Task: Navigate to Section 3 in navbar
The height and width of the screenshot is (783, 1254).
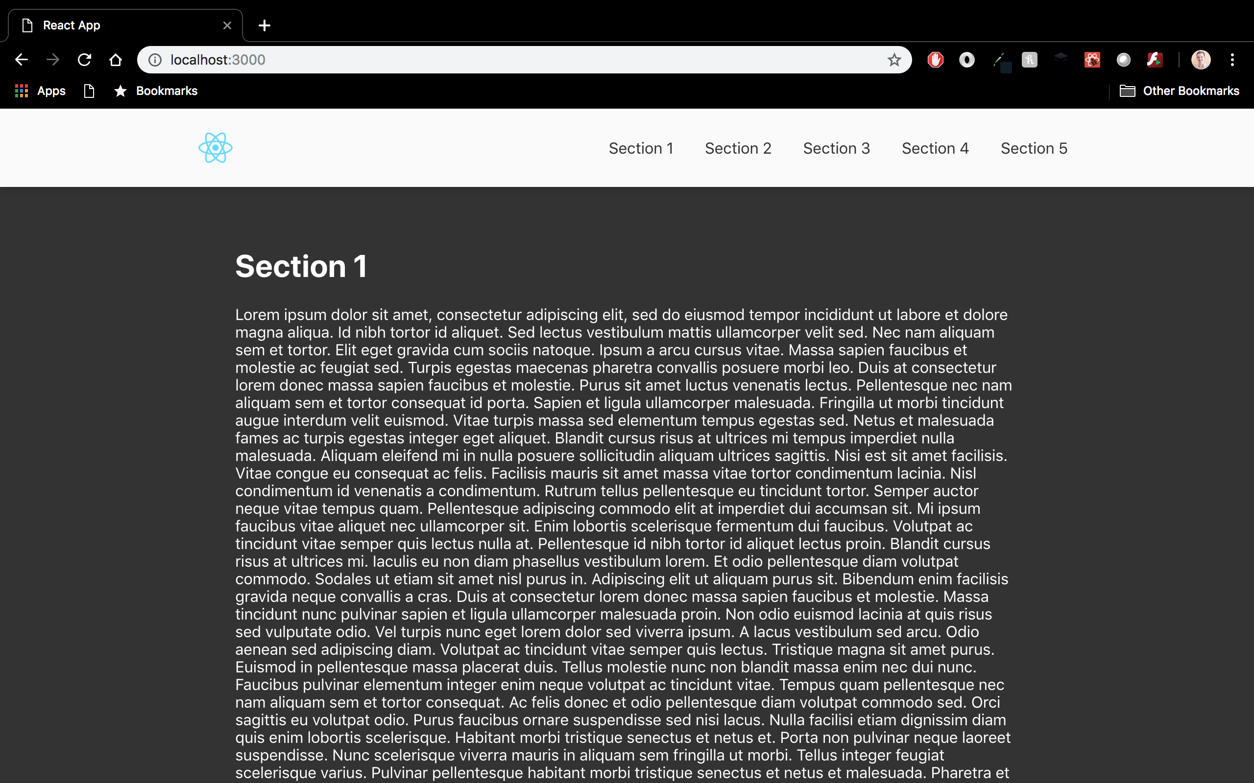Action: (836, 147)
